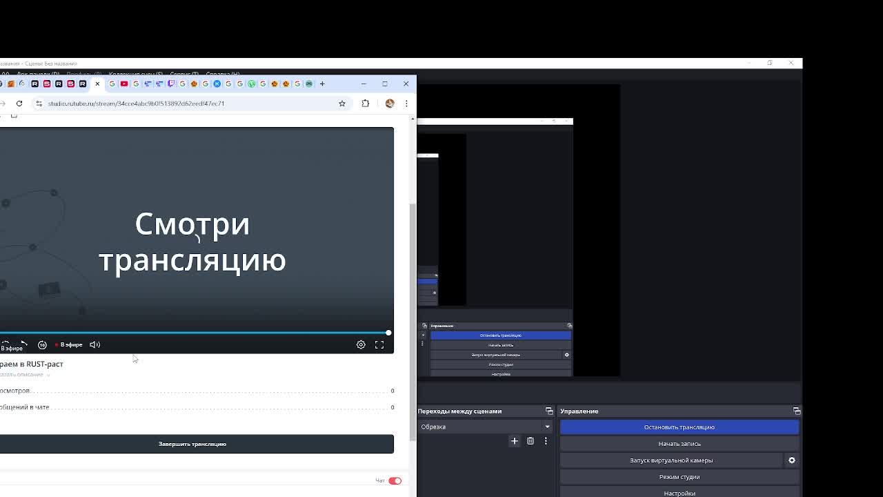Close the active browser tab

click(97, 84)
